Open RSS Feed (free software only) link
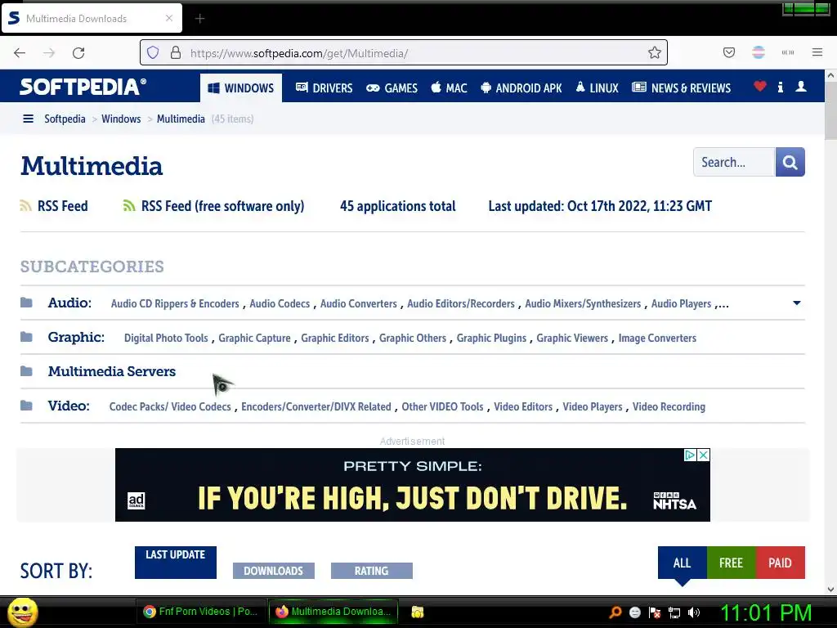This screenshot has height=628, width=837. (222, 206)
